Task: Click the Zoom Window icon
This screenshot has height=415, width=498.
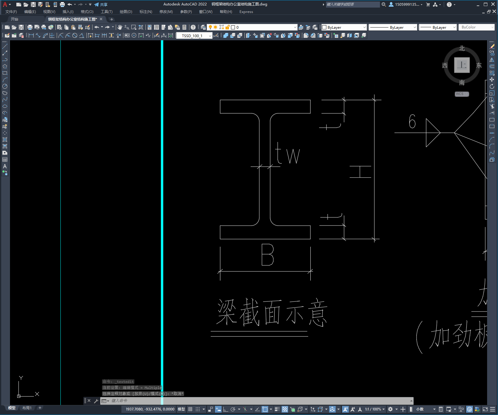Action: (x=134, y=27)
